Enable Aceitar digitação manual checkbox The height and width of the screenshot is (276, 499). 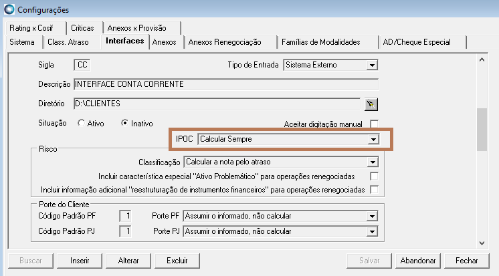point(374,124)
